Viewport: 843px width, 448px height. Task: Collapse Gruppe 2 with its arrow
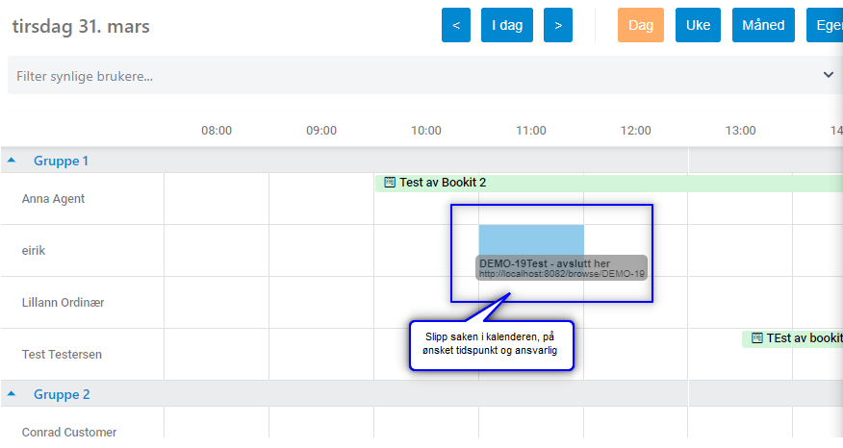point(12,394)
